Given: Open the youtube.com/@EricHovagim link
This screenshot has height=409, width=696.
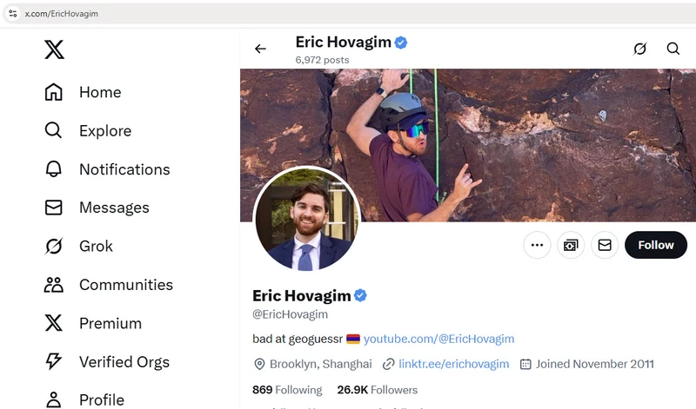Looking at the screenshot, I should (x=438, y=339).
